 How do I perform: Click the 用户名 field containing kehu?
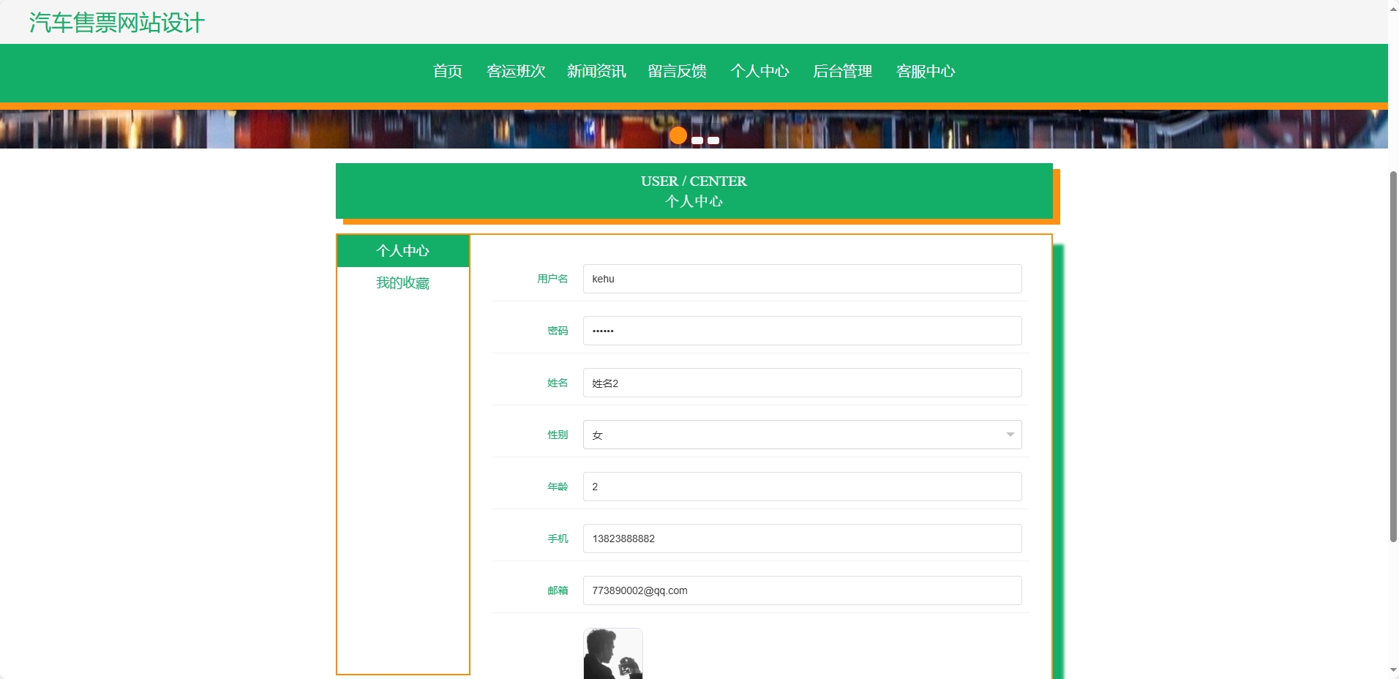pos(800,279)
